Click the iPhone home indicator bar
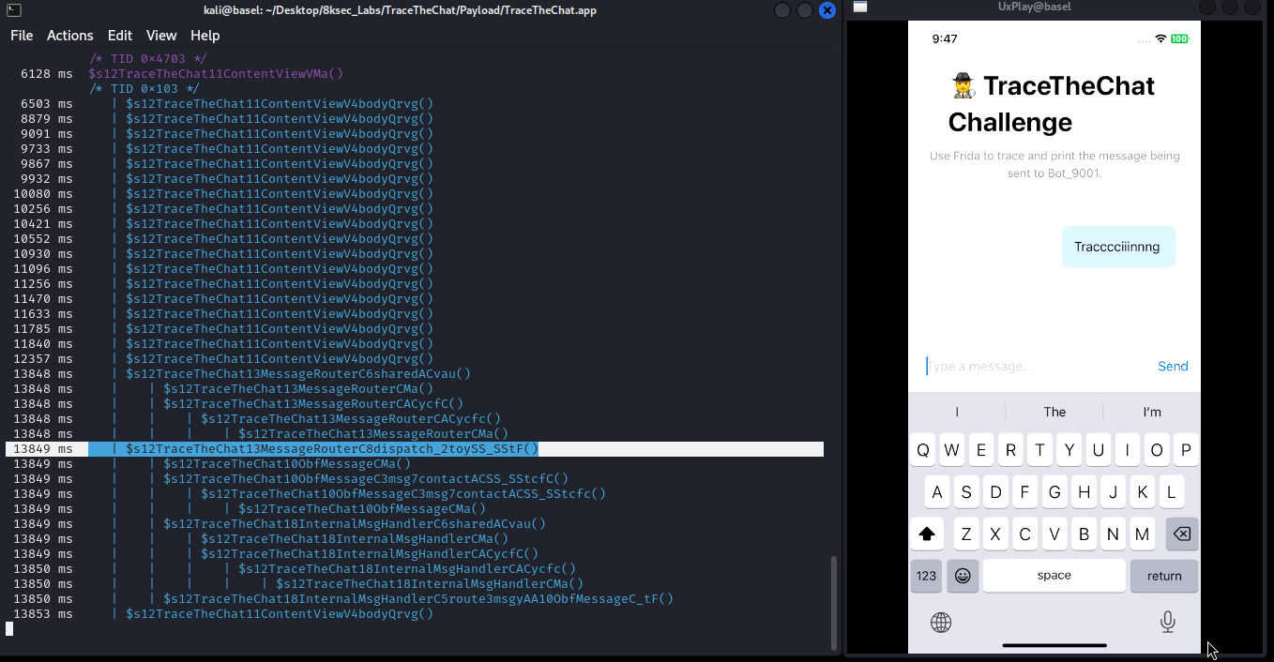1274x662 pixels. 1054,645
